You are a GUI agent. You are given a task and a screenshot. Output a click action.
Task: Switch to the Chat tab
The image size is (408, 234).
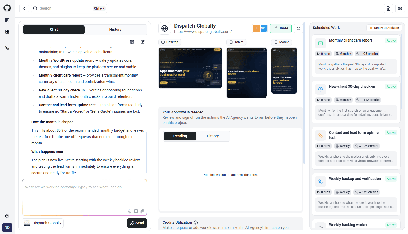[x=54, y=30]
